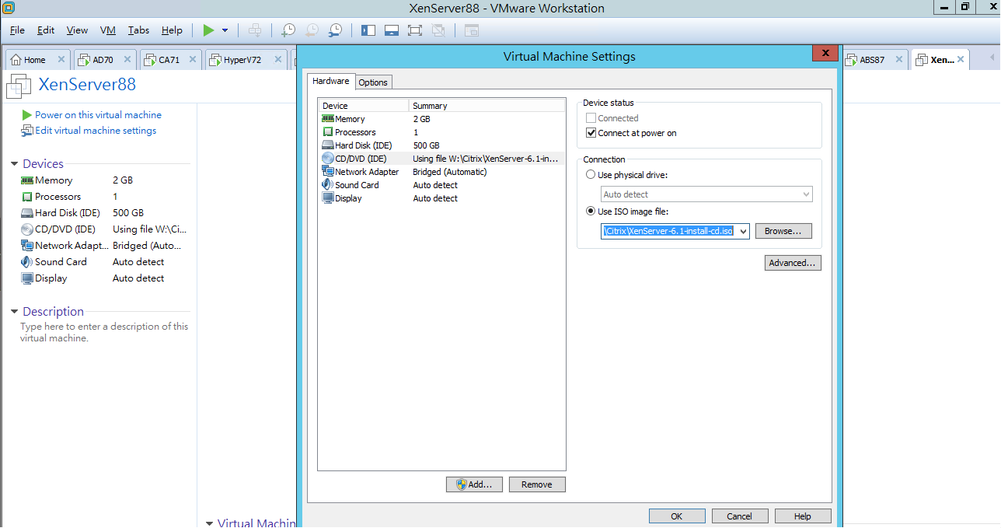The width and height of the screenshot is (1001, 528).
Task: Select the Use physical drive radio button
Action: [591, 175]
